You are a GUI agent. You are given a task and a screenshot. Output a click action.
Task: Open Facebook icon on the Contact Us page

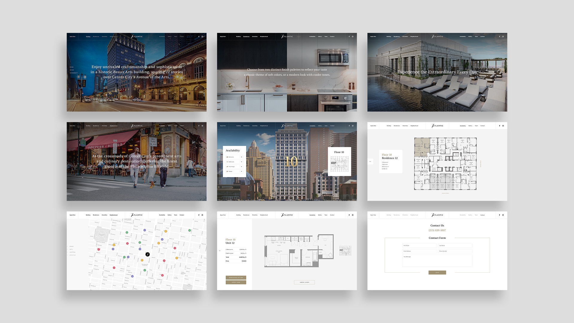[x=500, y=215]
